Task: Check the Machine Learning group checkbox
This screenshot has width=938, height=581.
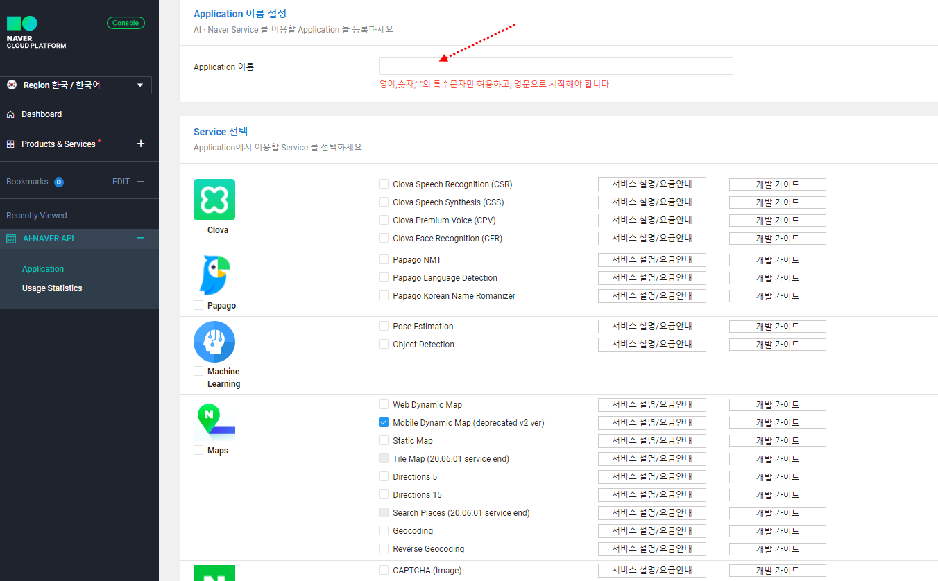Action: coord(198,371)
